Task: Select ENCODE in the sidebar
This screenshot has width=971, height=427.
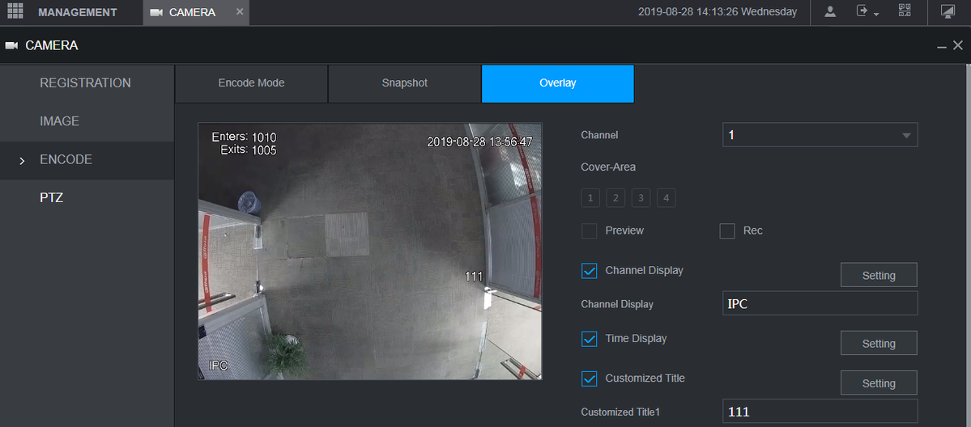Action: (x=87, y=159)
